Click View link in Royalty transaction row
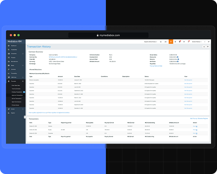 pyautogui.click(x=194, y=130)
